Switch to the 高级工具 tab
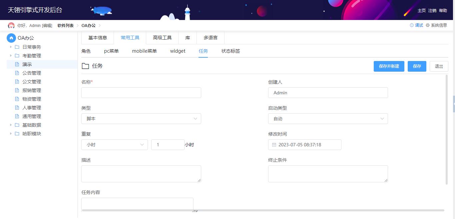Image resolution: width=455 pixels, height=219 pixels. click(x=162, y=38)
